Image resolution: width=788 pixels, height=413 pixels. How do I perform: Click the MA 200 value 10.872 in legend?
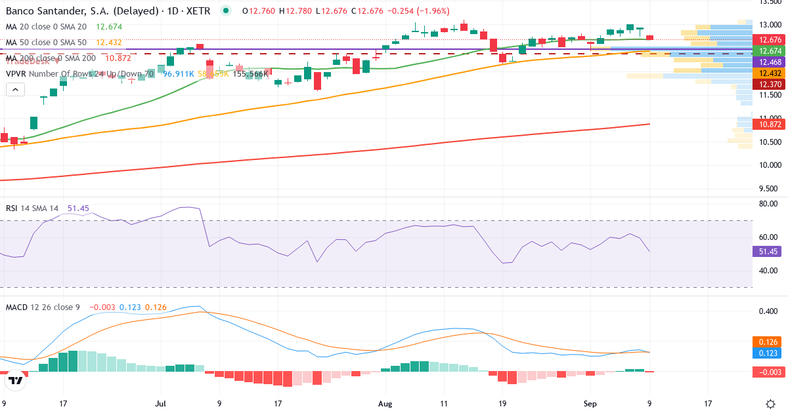click(118, 58)
